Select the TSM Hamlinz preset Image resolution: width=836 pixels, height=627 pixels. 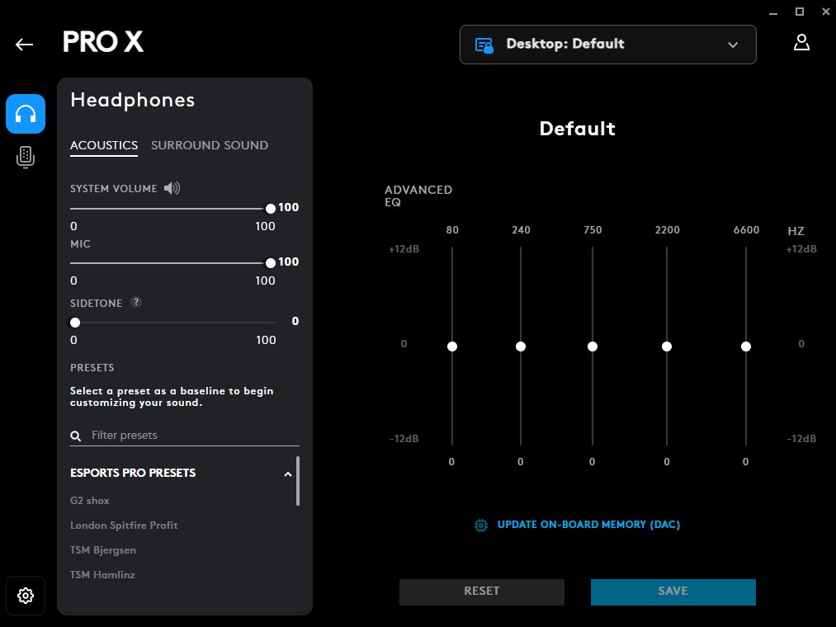coord(102,575)
